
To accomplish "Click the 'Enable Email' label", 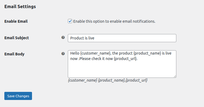I will point(16,21).
